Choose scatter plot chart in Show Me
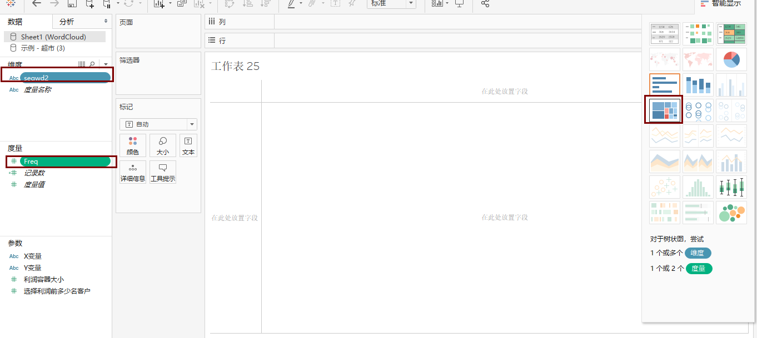The image size is (757, 338). click(x=665, y=187)
